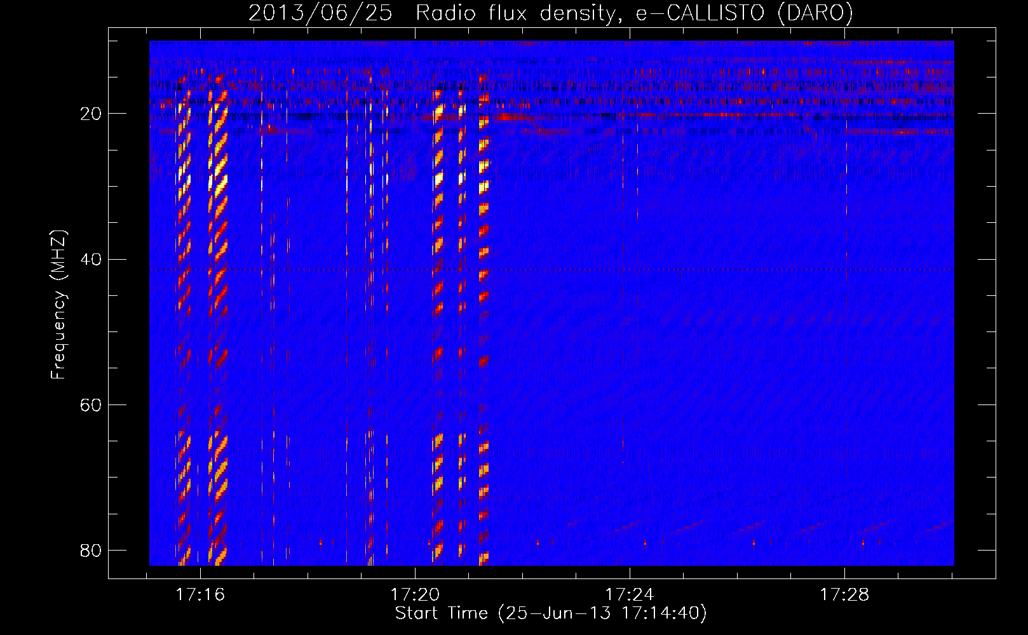Click the "17:16" time tick label
Image resolution: width=1028 pixels, height=635 pixels.
click(x=200, y=595)
